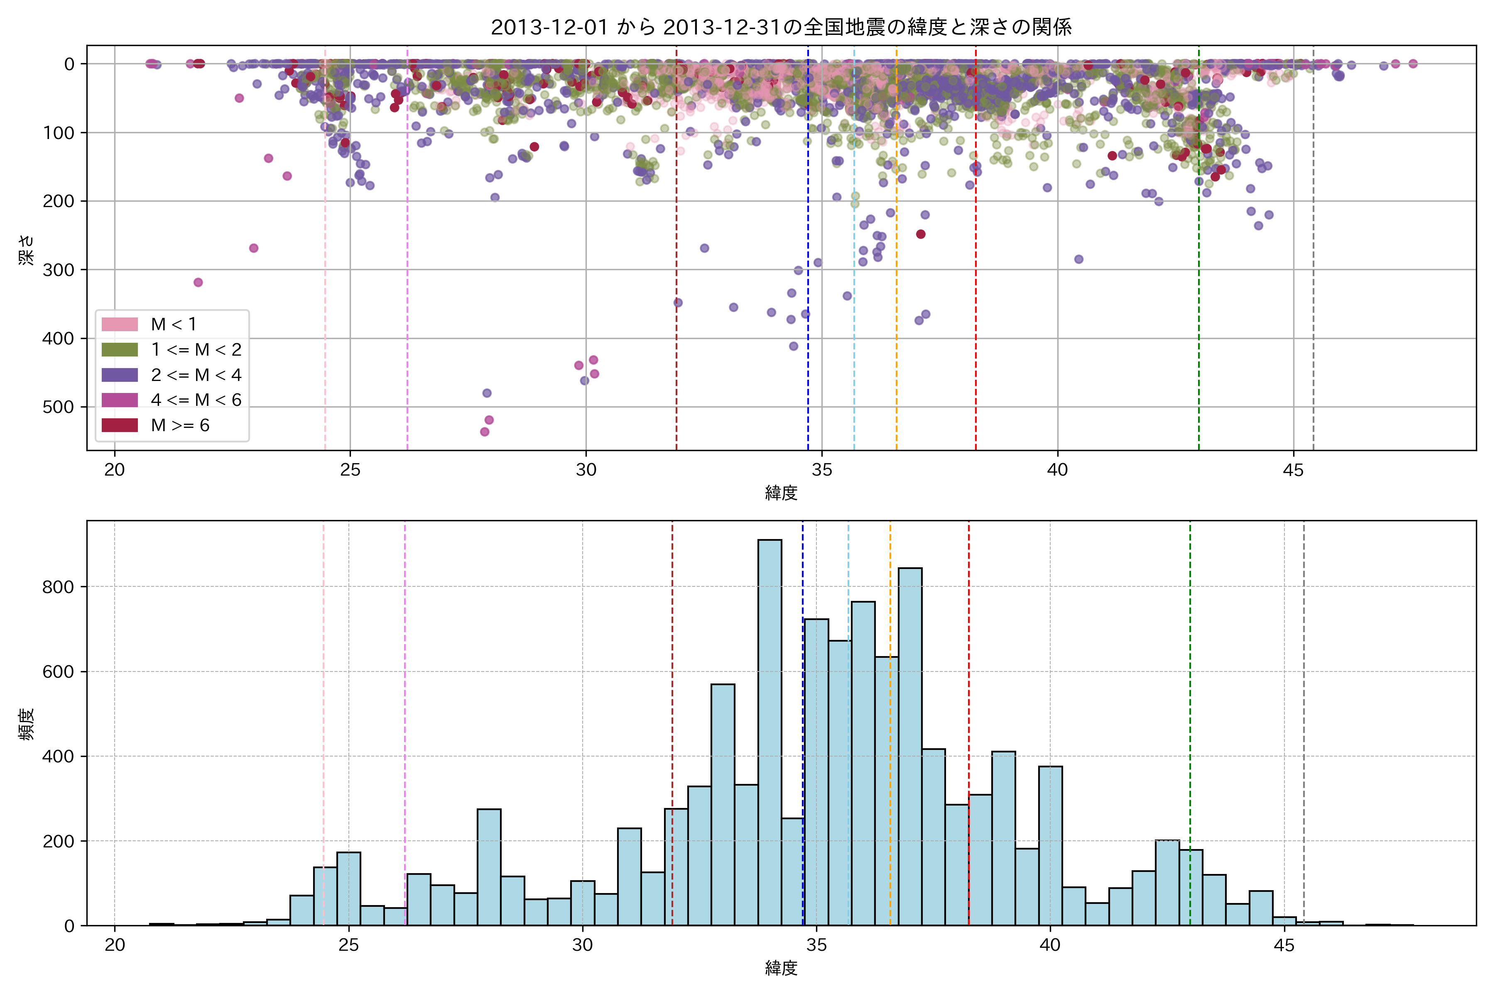Click the dark red M >= 6 legend swatch
Viewport: 1495px width, 996px height.
(x=120, y=425)
